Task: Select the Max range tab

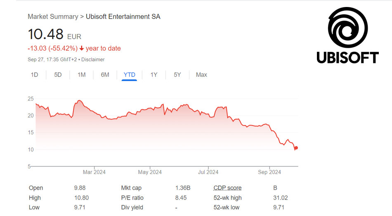Action: tap(201, 75)
